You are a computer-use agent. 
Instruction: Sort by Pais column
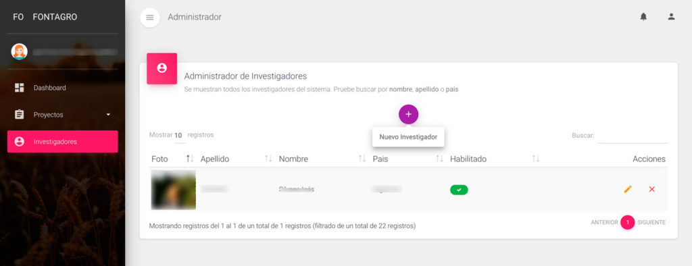coord(407,159)
